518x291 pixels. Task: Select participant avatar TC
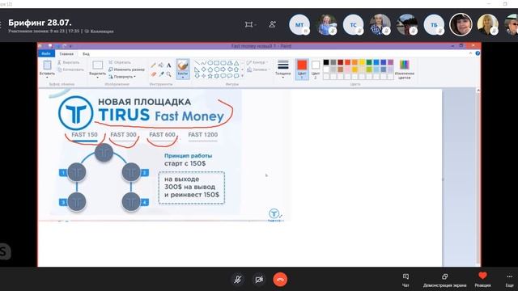tap(353, 25)
